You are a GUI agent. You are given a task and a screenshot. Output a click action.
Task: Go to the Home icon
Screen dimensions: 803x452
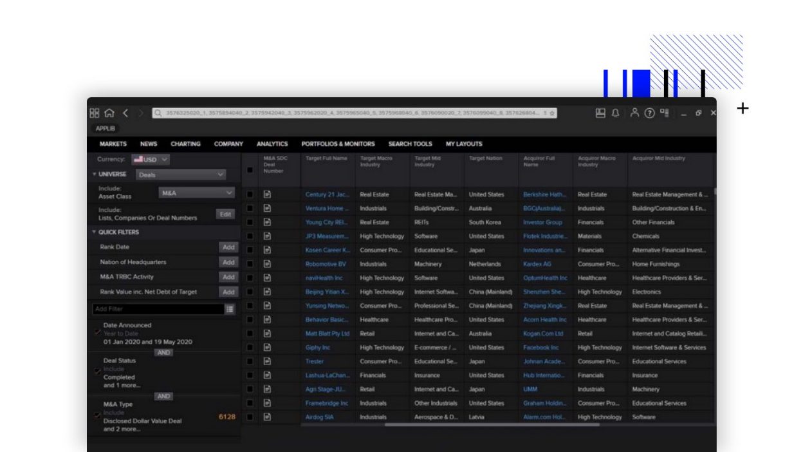click(109, 113)
